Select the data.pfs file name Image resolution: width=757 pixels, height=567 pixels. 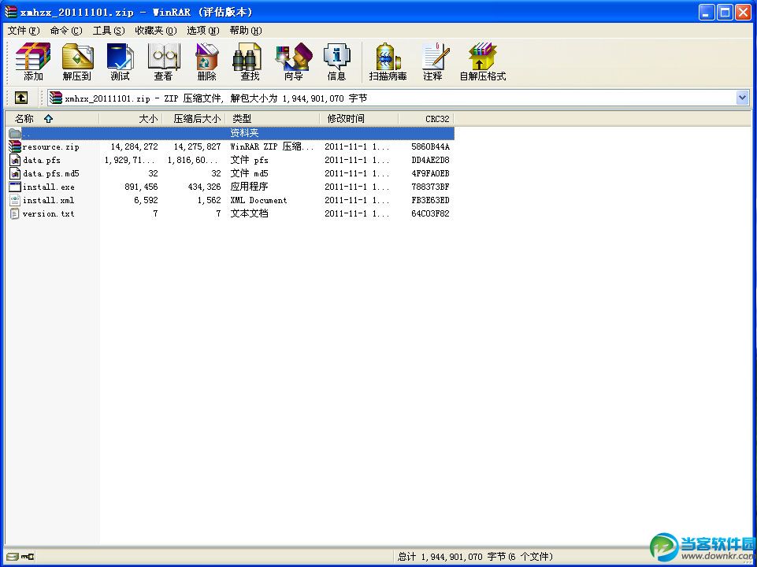click(42, 160)
